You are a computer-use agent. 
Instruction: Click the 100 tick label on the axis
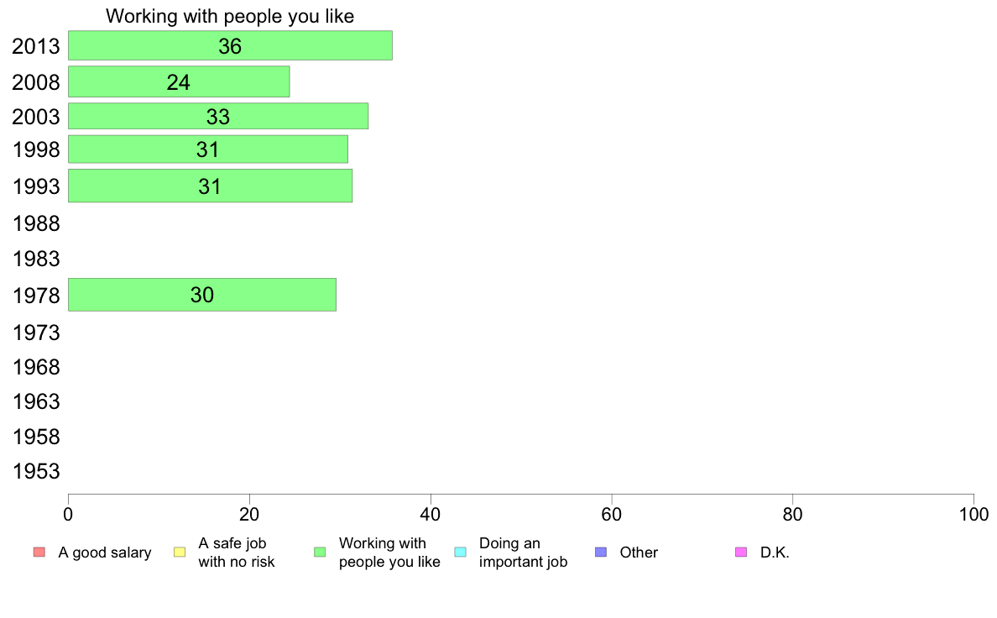click(x=974, y=514)
